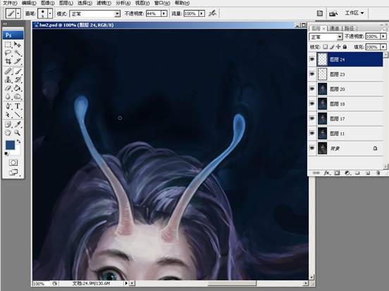Select the Lasso tool

pos(8,53)
